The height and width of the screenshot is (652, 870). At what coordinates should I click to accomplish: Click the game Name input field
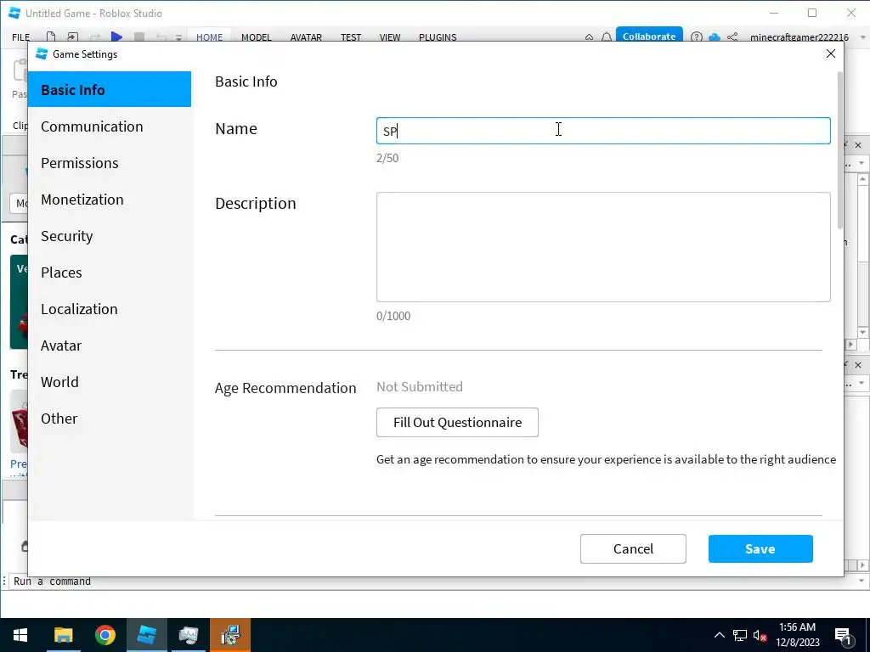[603, 131]
